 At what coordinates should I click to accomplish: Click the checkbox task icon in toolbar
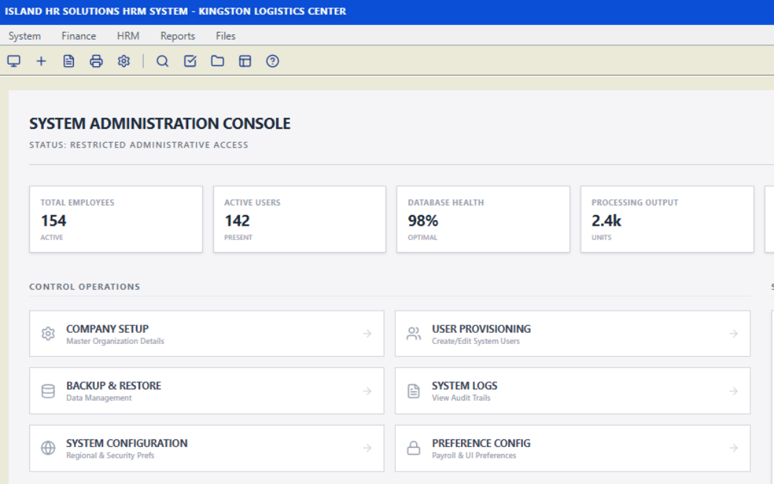tap(190, 61)
